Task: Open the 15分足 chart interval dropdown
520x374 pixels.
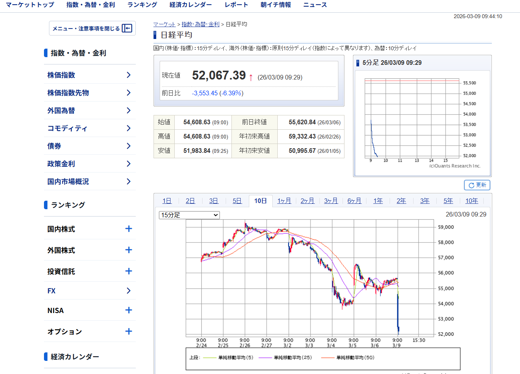Action: pos(189,215)
